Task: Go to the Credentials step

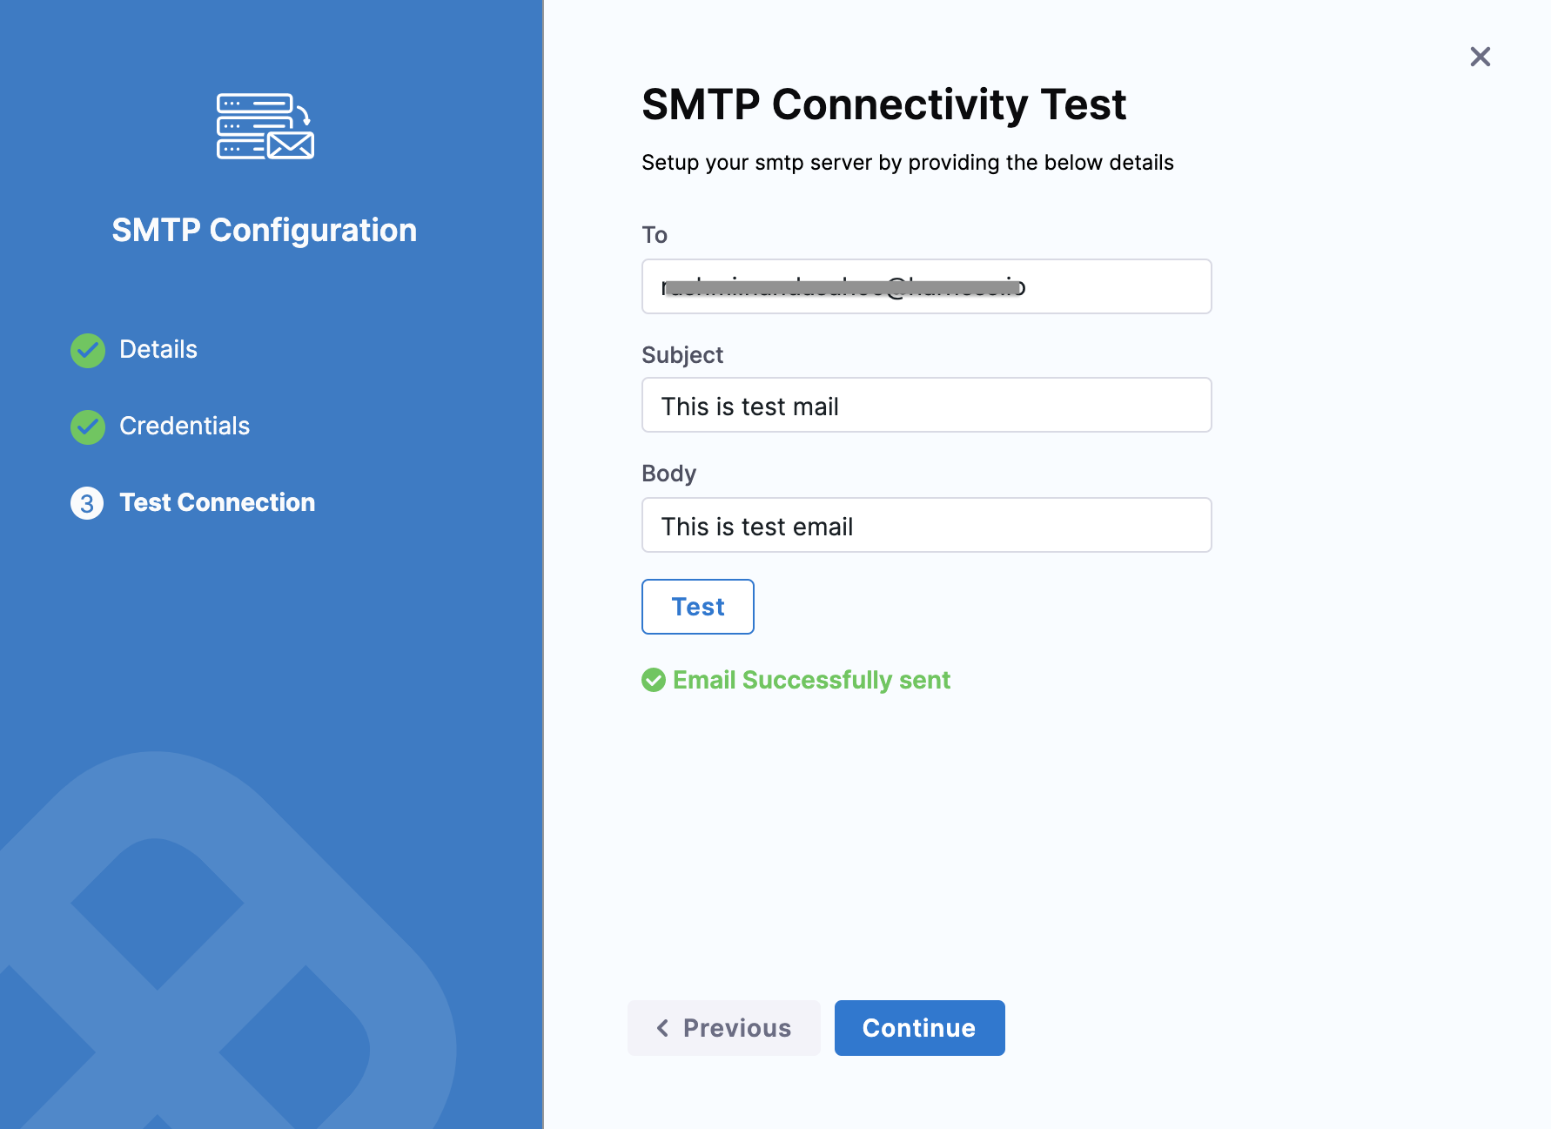Action: [185, 427]
